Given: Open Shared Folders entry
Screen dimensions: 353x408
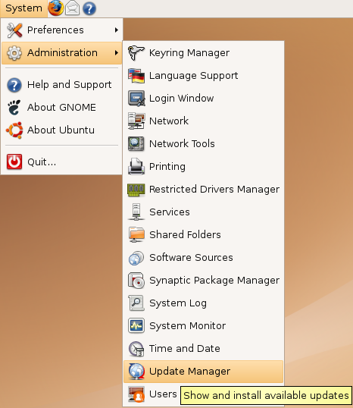Looking at the screenshot, I should [203, 234].
